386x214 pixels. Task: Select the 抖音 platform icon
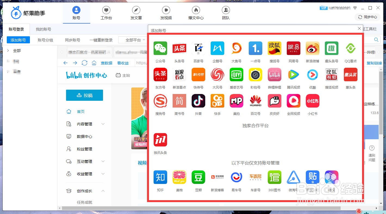tap(198, 101)
